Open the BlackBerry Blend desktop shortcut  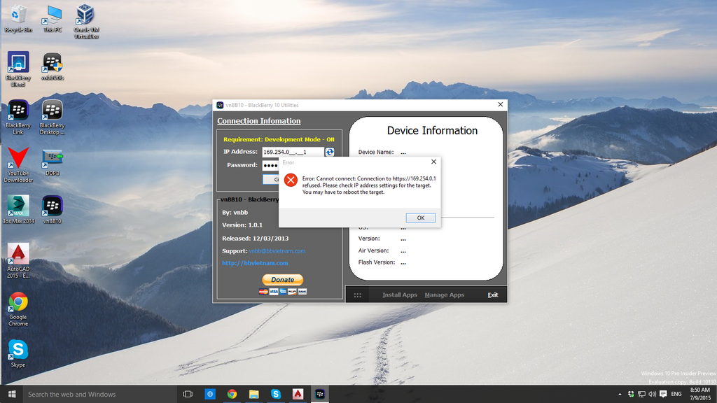(x=18, y=69)
